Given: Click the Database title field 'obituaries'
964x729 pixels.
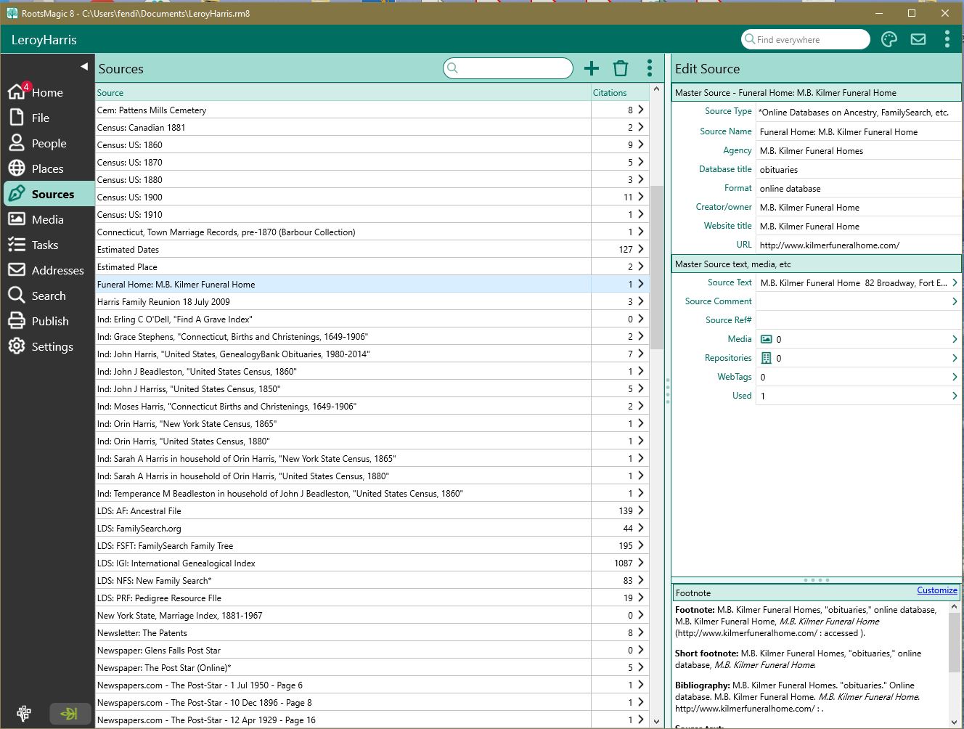Looking at the screenshot, I should (x=859, y=169).
